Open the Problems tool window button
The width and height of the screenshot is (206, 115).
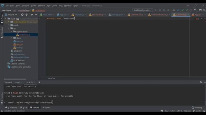(x=11, y=108)
